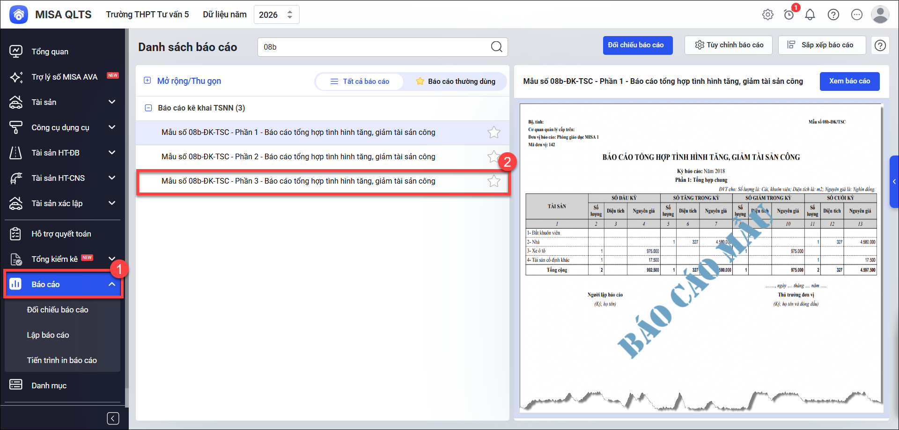Click the Đối chiếu báo cáo blue button
Viewport: 899px width, 430px height.
[637, 45]
